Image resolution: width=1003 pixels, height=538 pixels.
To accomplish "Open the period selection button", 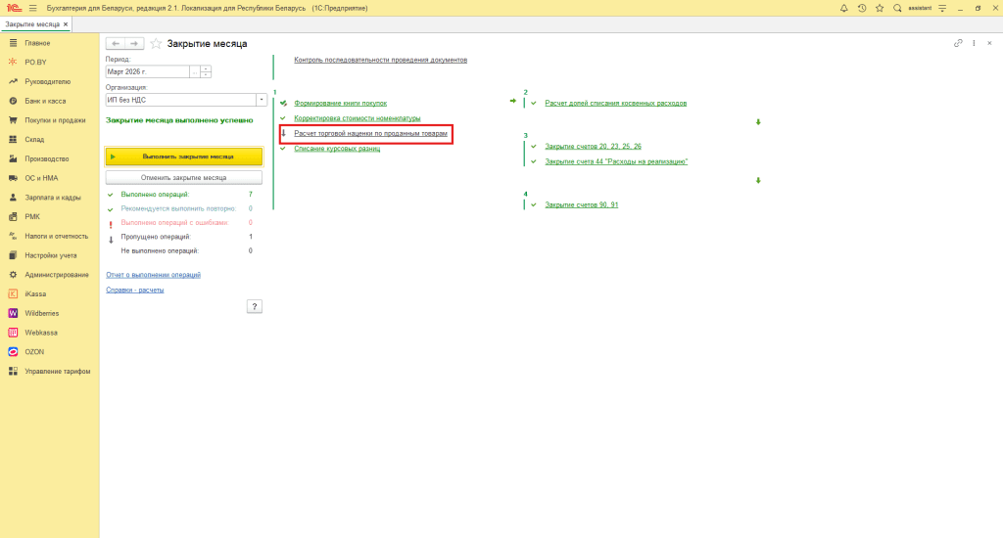I will coord(195,71).
